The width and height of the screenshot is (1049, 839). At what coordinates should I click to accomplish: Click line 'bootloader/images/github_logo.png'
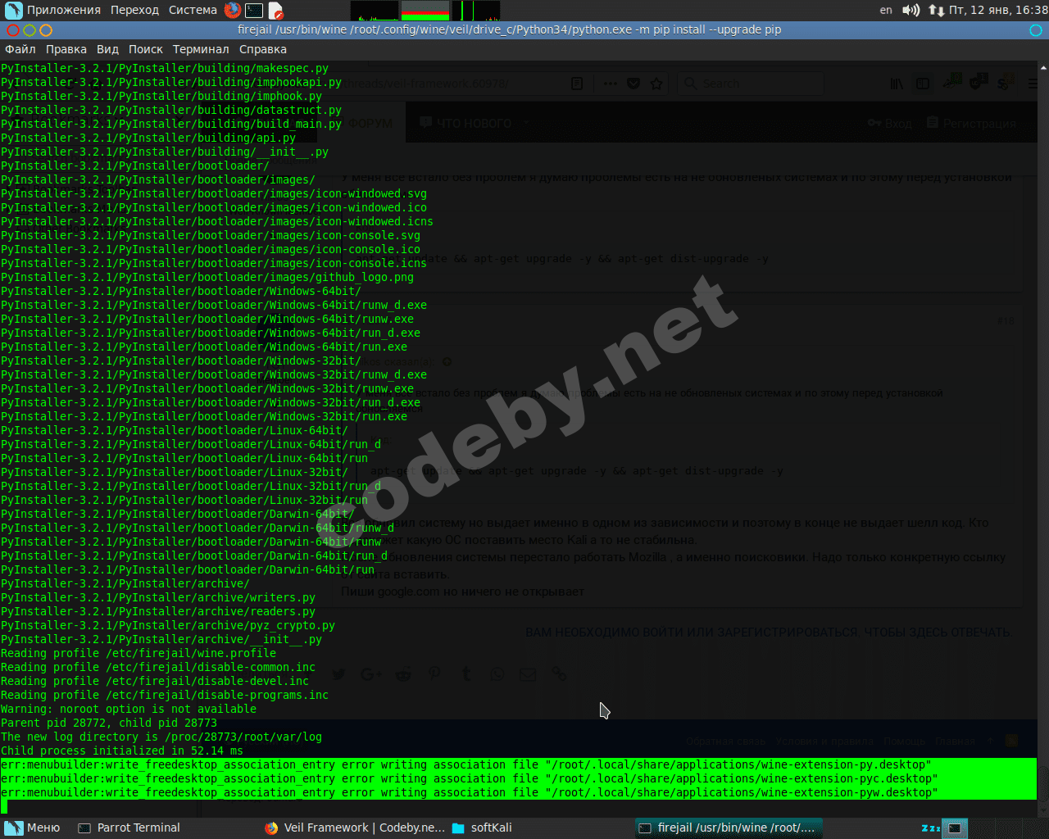[207, 278]
